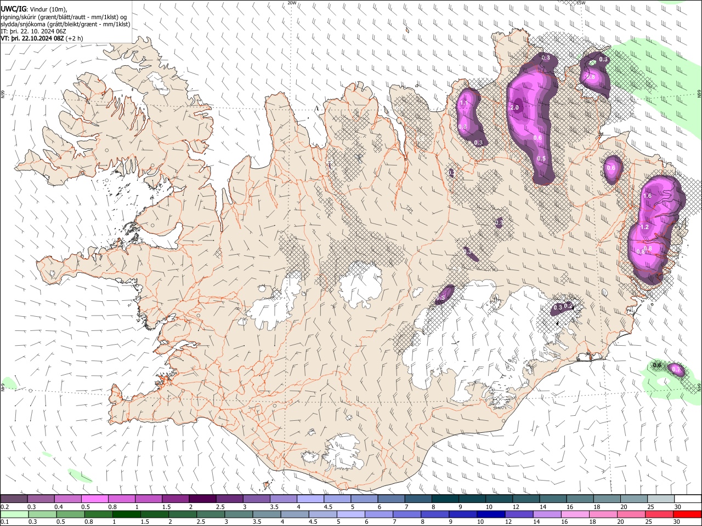
Task: Click the deep blue 10–12 swatch in bottom legend
Action: click(491, 514)
